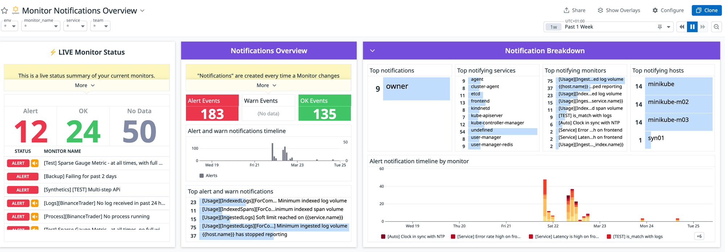Screen dimensions: 725x252
Task: Step back in time with rewind icon
Action: (x=682, y=27)
